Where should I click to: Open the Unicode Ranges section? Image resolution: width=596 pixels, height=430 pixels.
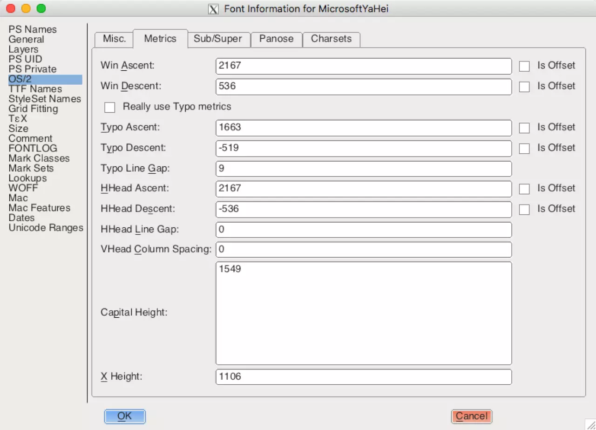[46, 227]
